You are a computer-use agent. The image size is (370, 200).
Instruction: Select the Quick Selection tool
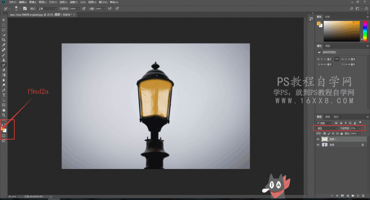(x=4, y=35)
